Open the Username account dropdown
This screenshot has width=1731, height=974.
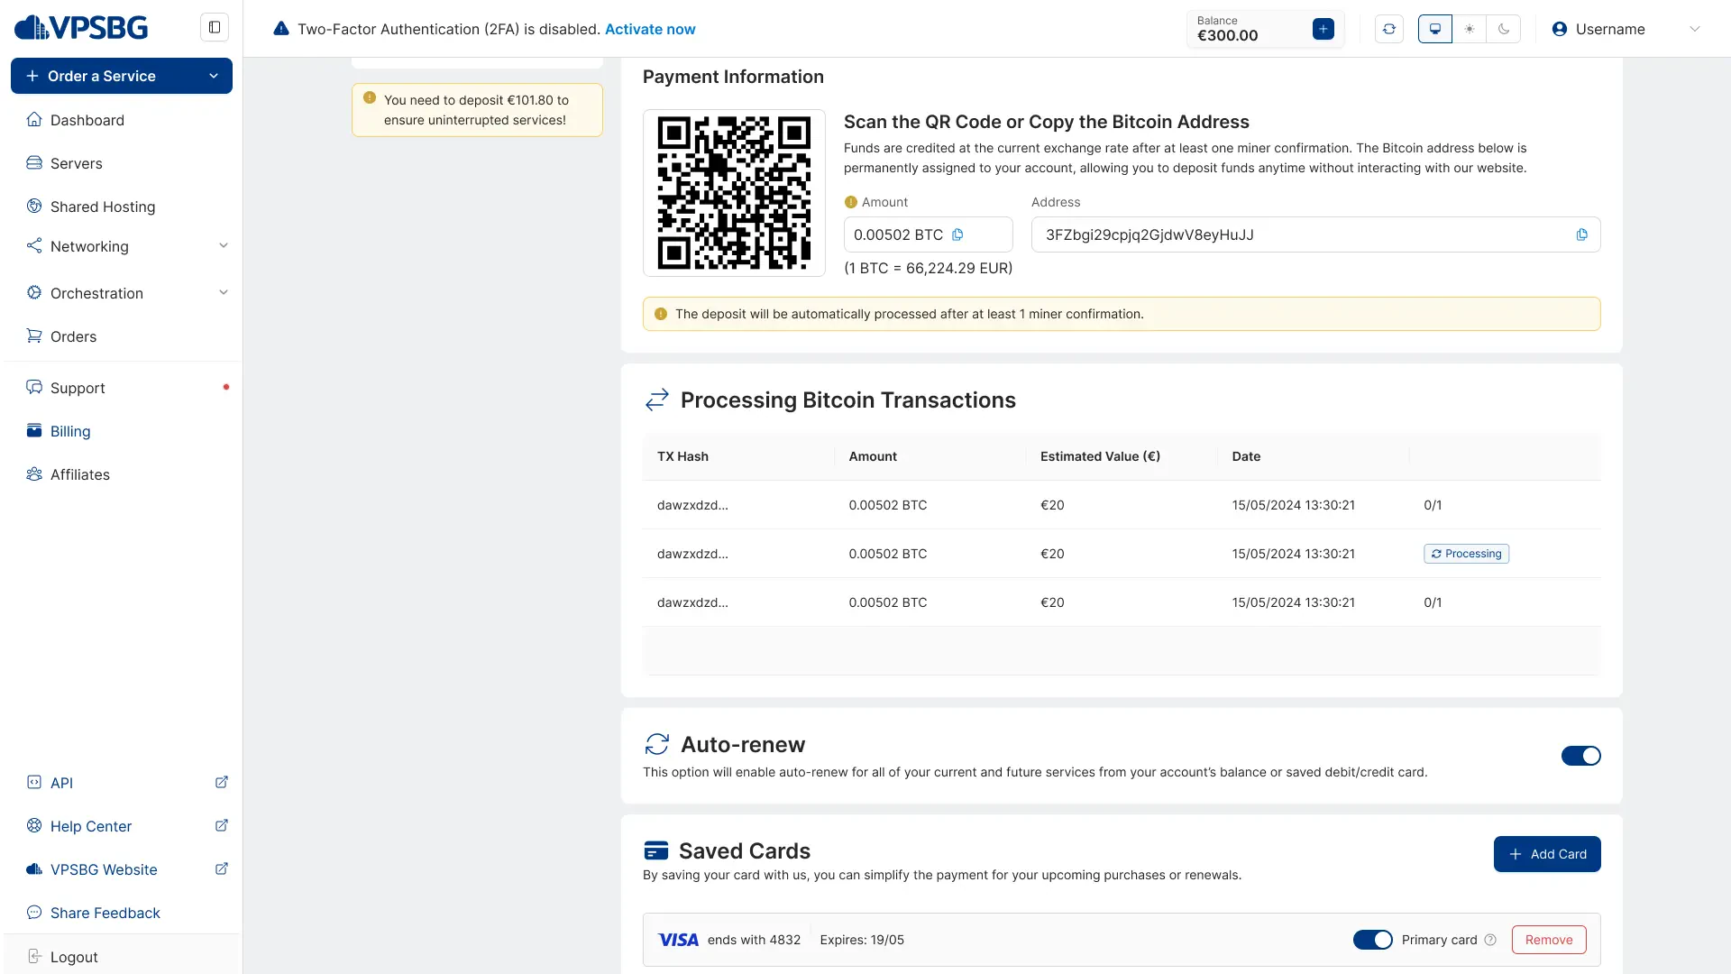(x=1626, y=29)
